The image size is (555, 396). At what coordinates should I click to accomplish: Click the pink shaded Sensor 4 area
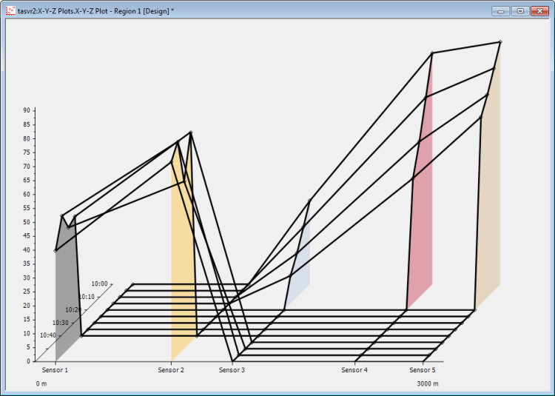(x=420, y=222)
